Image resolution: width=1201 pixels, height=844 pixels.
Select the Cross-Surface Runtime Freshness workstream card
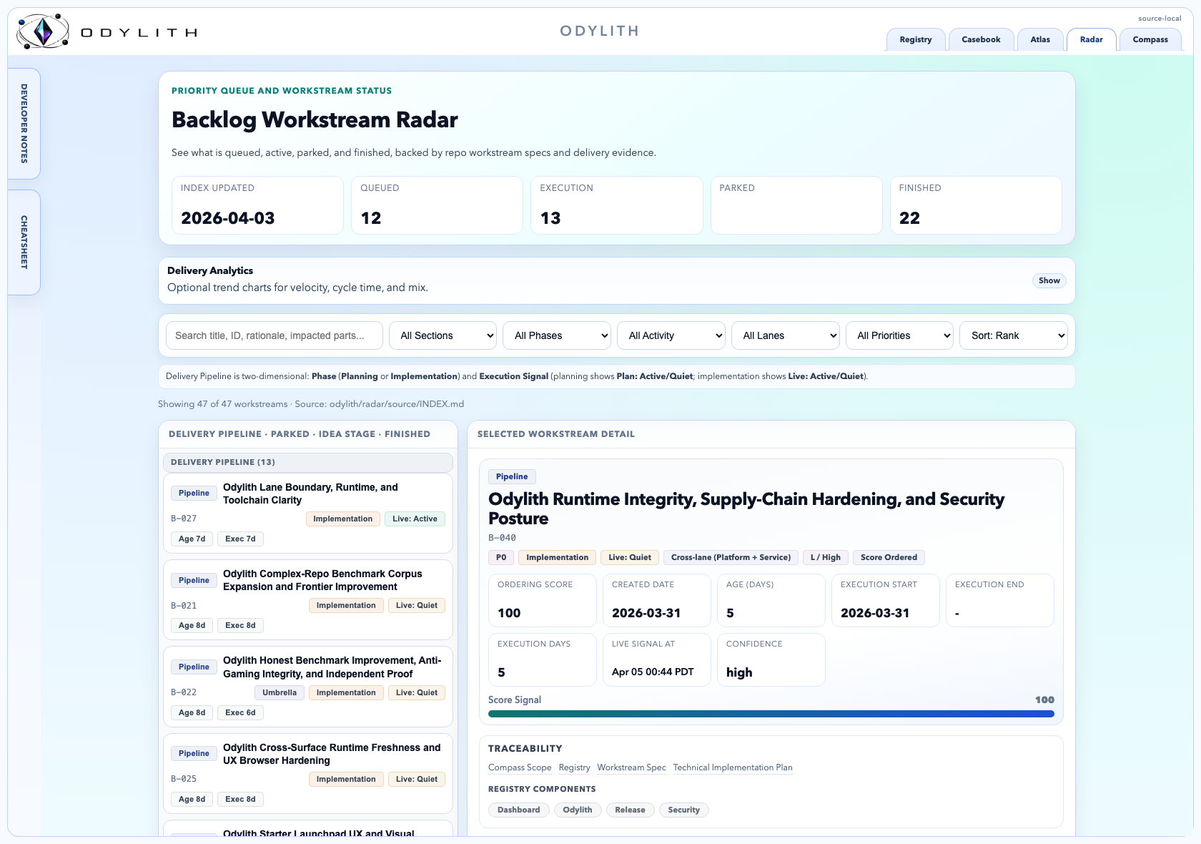point(308,773)
